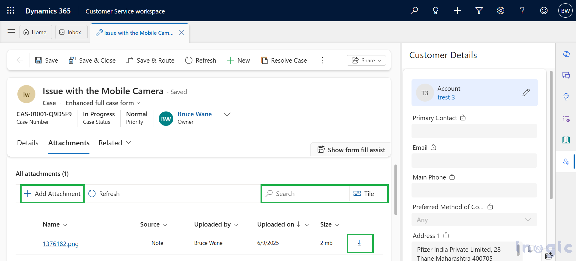Create a New case
The image size is (576, 261).
[238, 60]
